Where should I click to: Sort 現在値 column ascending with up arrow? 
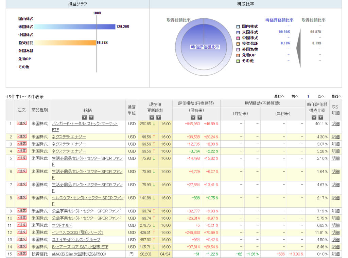tap(152, 117)
